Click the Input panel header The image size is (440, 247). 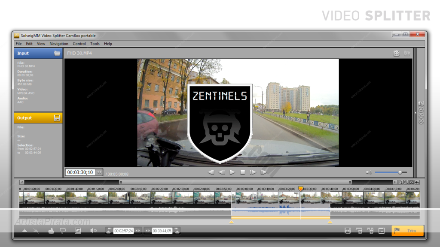click(x=38, y=53)
